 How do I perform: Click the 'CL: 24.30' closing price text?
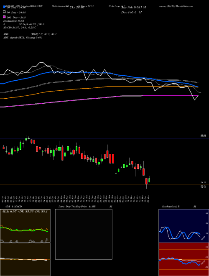tap(77, 8)
